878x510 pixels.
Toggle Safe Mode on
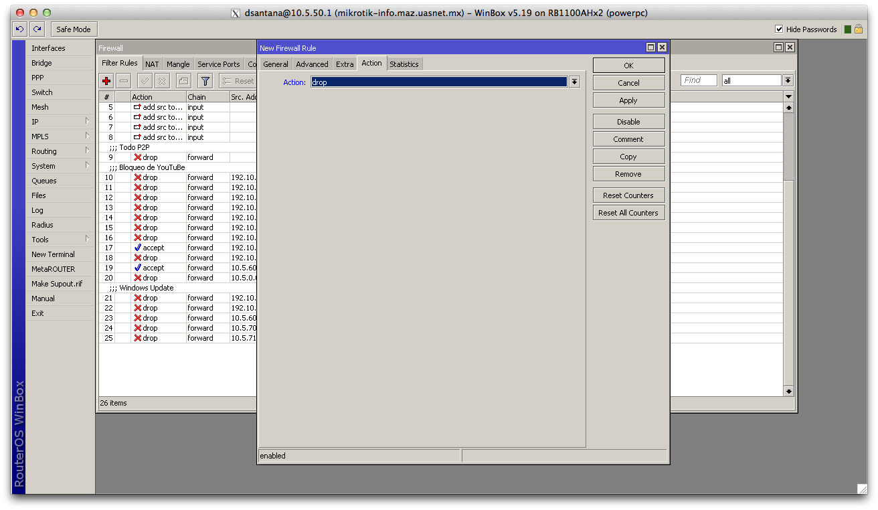tap(74, 29)
